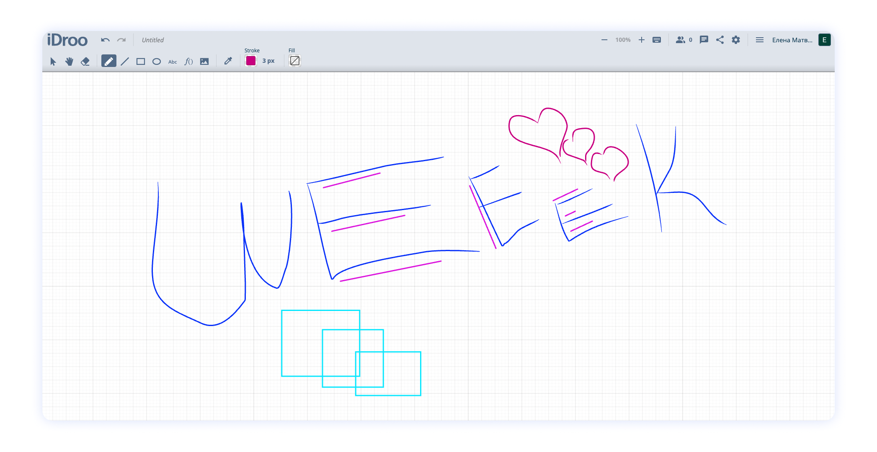
Task: Zoom in with the plus button
Action: coord(641,40)
